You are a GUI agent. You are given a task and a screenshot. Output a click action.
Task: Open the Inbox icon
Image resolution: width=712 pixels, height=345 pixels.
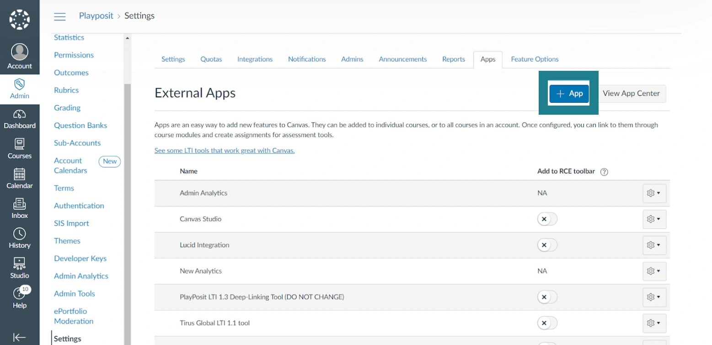20,204
